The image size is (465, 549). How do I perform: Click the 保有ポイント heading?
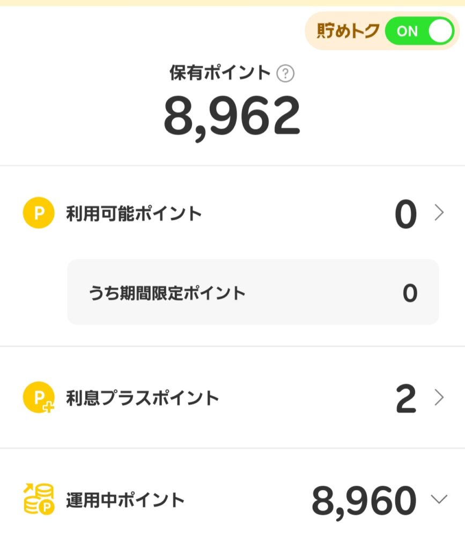point(220,73)
